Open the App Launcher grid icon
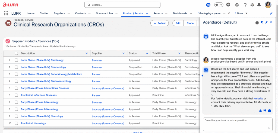This screenshot has width=278, height=133. pyautogui.click(x=6, y=13)
